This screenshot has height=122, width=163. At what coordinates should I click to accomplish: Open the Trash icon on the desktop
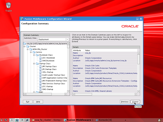click(8, 5)
